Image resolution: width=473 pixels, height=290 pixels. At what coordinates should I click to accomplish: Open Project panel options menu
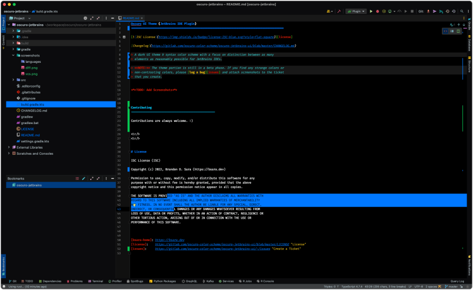[106, 18]
